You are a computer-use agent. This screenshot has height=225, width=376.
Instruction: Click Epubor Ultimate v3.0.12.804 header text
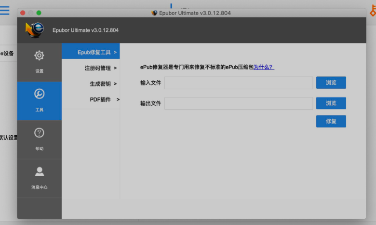(x=85, y=30)
